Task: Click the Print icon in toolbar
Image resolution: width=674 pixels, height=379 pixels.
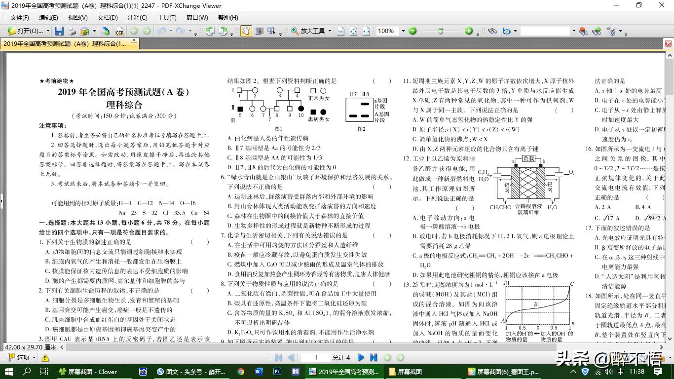Action: [x=72, y=31]
